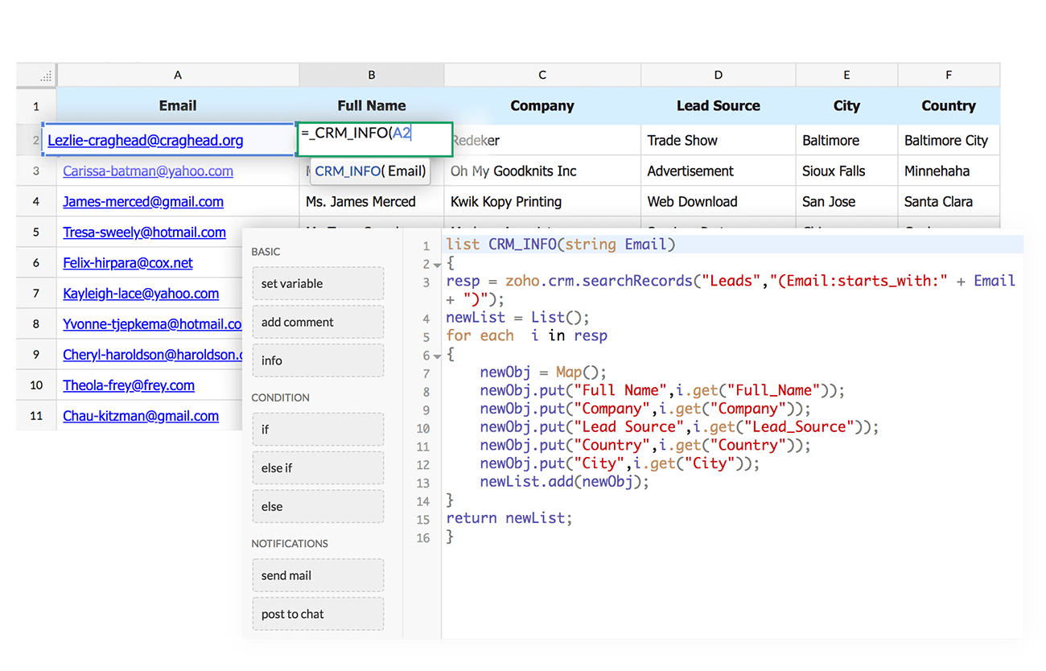Select the row 4 header

click(36, 202)
